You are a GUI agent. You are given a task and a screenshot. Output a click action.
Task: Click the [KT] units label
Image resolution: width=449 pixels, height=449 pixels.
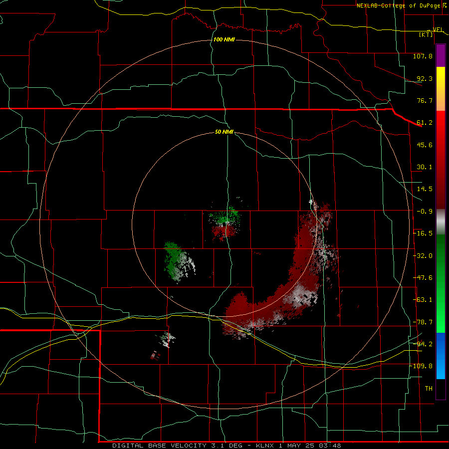click(x=426, y=34)
